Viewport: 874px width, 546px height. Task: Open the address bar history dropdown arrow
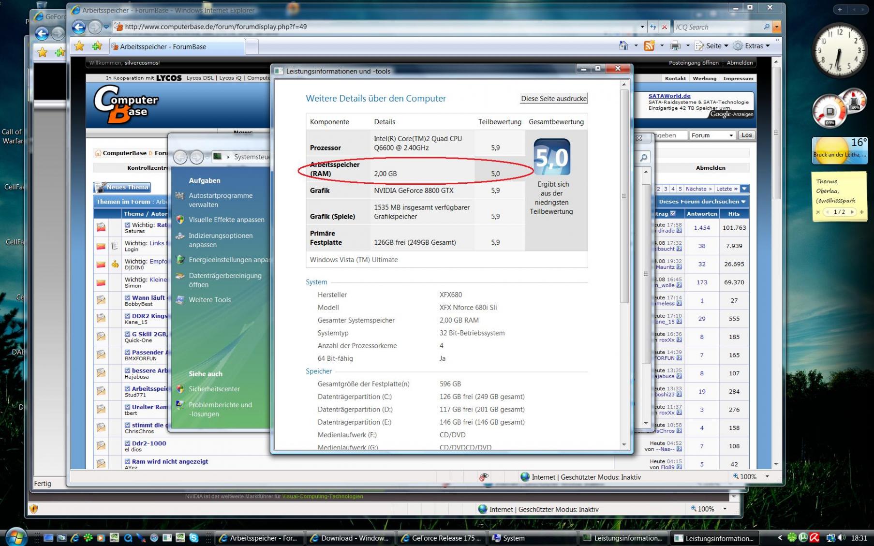click(642, 27)
